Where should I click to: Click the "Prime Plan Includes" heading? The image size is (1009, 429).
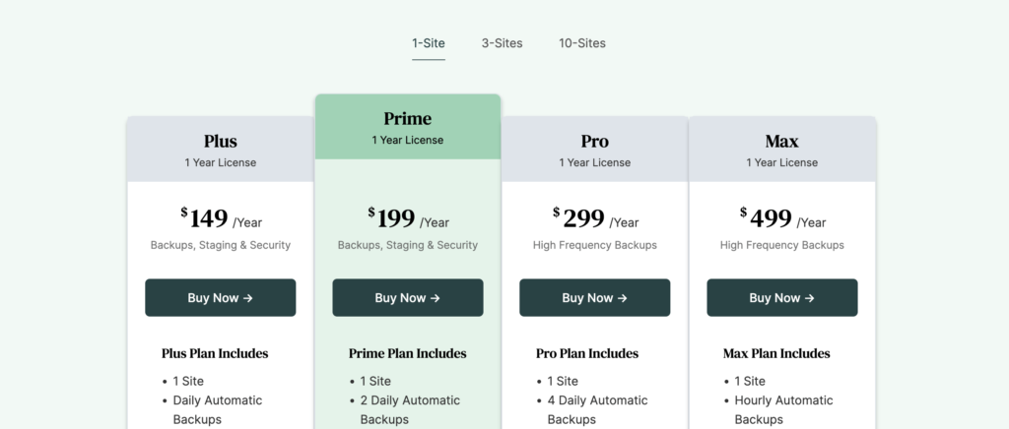point(407,353)
